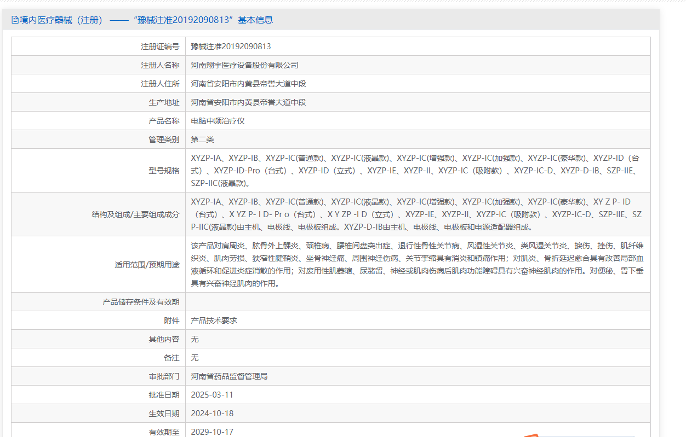This screenshot has height=437, width=686.
Task: Click the 管理类别 label
Action: 164,139
